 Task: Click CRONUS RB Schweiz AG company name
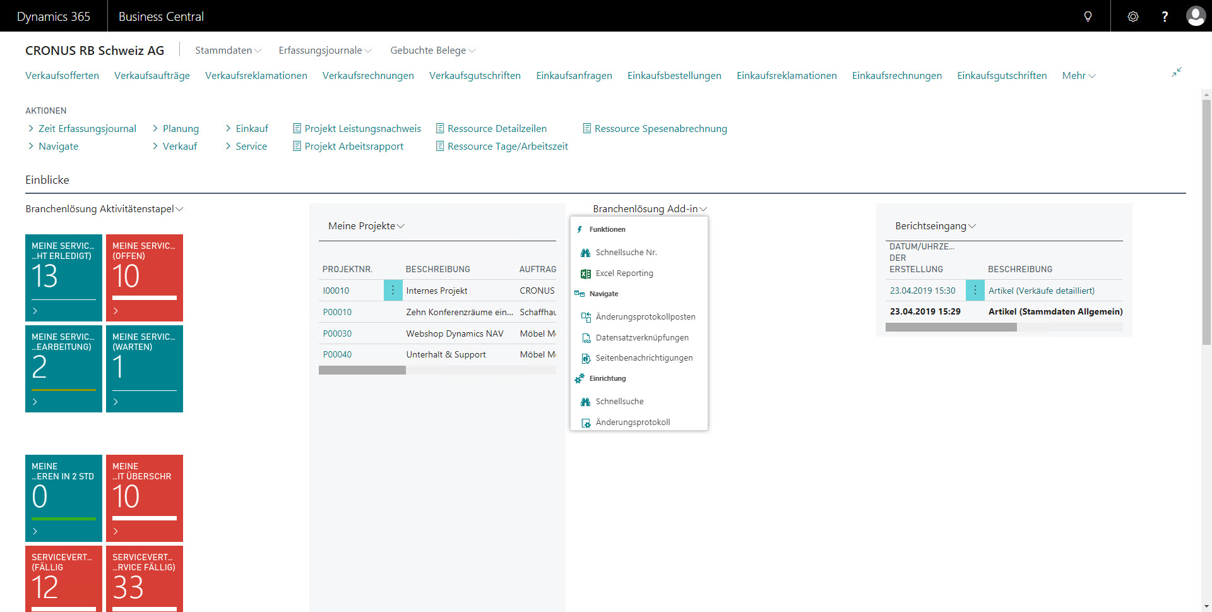click(95, 51)
